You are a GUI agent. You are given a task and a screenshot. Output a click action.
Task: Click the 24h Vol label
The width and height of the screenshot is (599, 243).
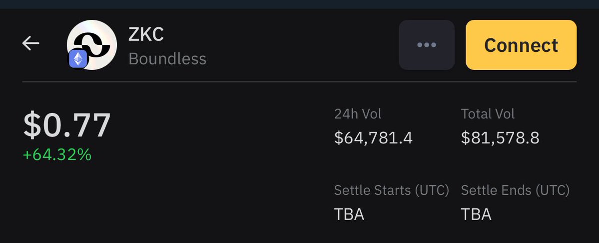(358, 114)
